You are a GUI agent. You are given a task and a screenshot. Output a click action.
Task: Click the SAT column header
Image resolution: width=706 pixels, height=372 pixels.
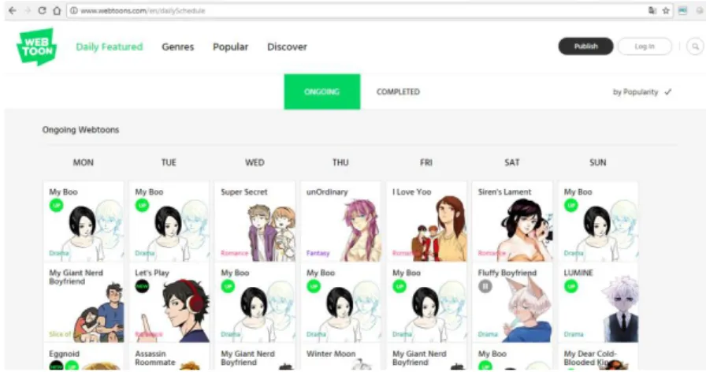[512, 162]
